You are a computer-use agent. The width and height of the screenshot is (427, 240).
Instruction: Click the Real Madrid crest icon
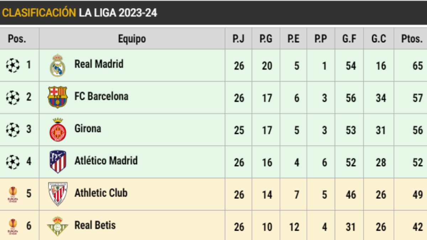[58, 65]
